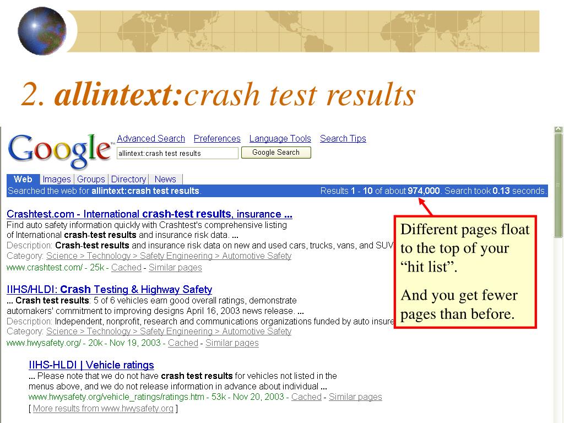Switch to the Images tab

click(57, 179)
